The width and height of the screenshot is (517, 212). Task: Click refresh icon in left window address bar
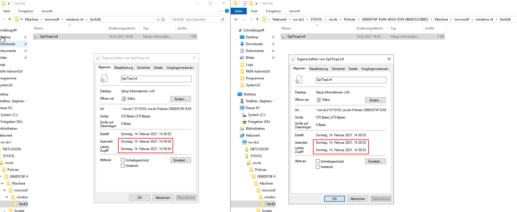(x=163, y=19)
